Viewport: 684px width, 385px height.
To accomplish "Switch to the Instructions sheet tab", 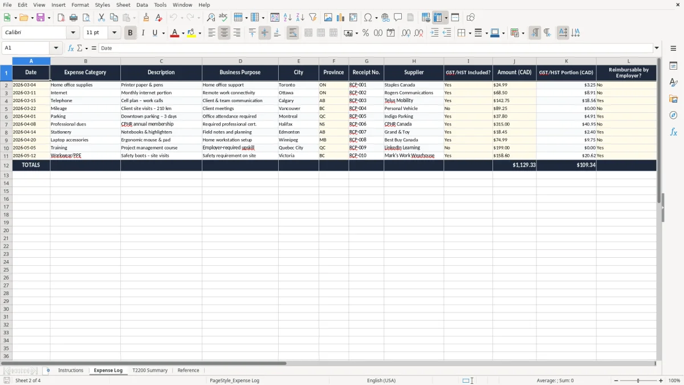I will (71, 370).
